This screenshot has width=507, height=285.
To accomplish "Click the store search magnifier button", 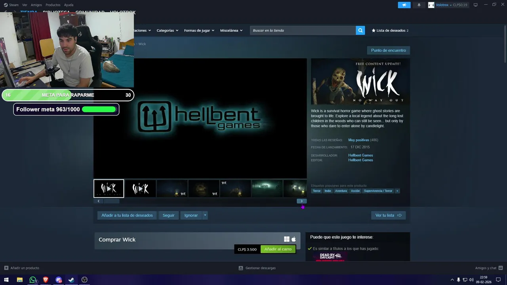I will click(360, 30).
